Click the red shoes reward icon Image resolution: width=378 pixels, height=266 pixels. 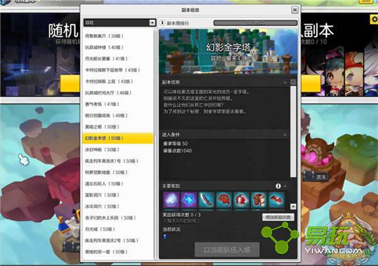point(277,199)
